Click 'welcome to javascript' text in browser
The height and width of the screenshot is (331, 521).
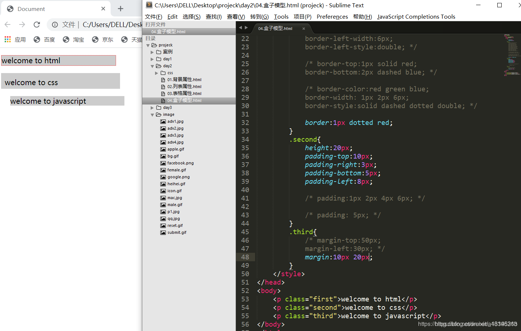(48, 101)
